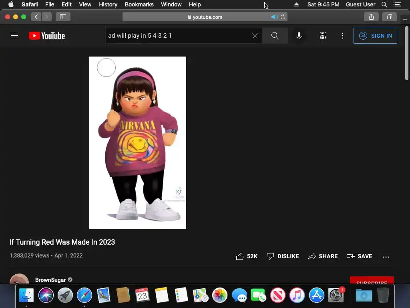The image size is (410, 308).
Task: Open Messages from the dock
Action: 239,295
